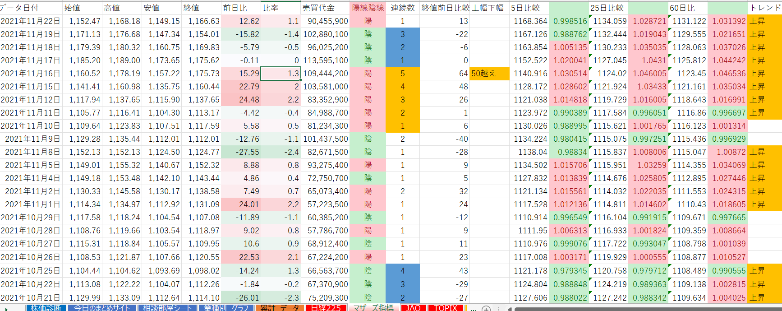Select the マザーズ指標 sheet tab
782x311 pixels.
pyautogui.click(x=373, y=308)
